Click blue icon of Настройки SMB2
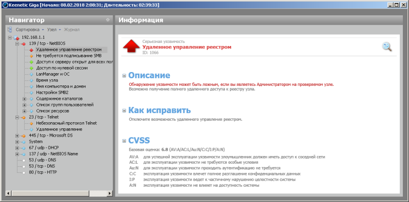The width and height of the screenshot is (409, 202). pyautogui.click(x=31, y=93)
